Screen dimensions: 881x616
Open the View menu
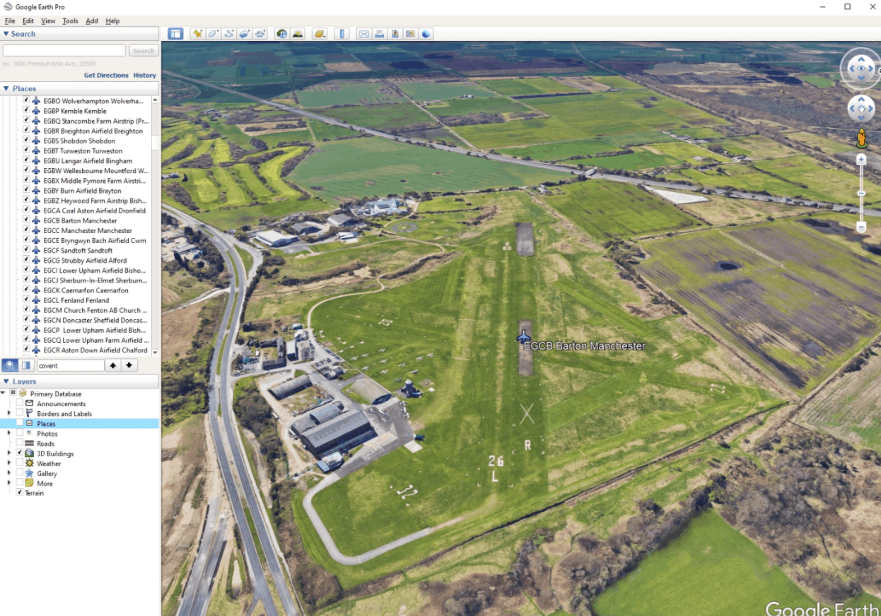tap(48, 21)
